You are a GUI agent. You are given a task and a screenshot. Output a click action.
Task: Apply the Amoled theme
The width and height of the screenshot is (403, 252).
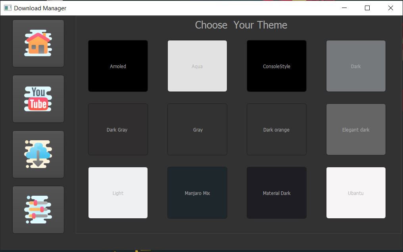coord(118,66)
